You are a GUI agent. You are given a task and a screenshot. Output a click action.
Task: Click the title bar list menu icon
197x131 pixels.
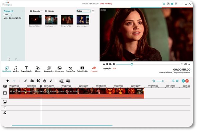coord(176,4)
